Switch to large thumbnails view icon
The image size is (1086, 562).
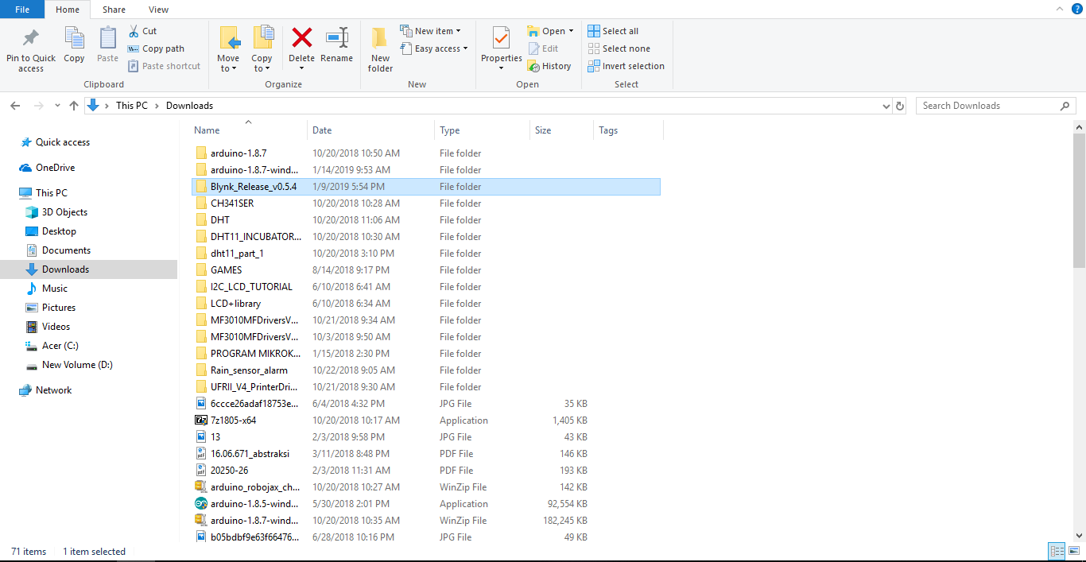pyautogui.click(x=1074, y=552)
